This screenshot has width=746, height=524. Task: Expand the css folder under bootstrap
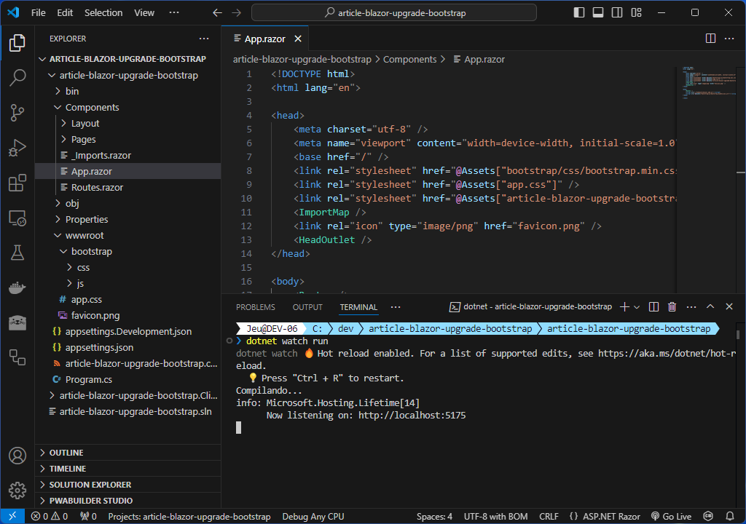pyautogui.click(x=127, y=267)
